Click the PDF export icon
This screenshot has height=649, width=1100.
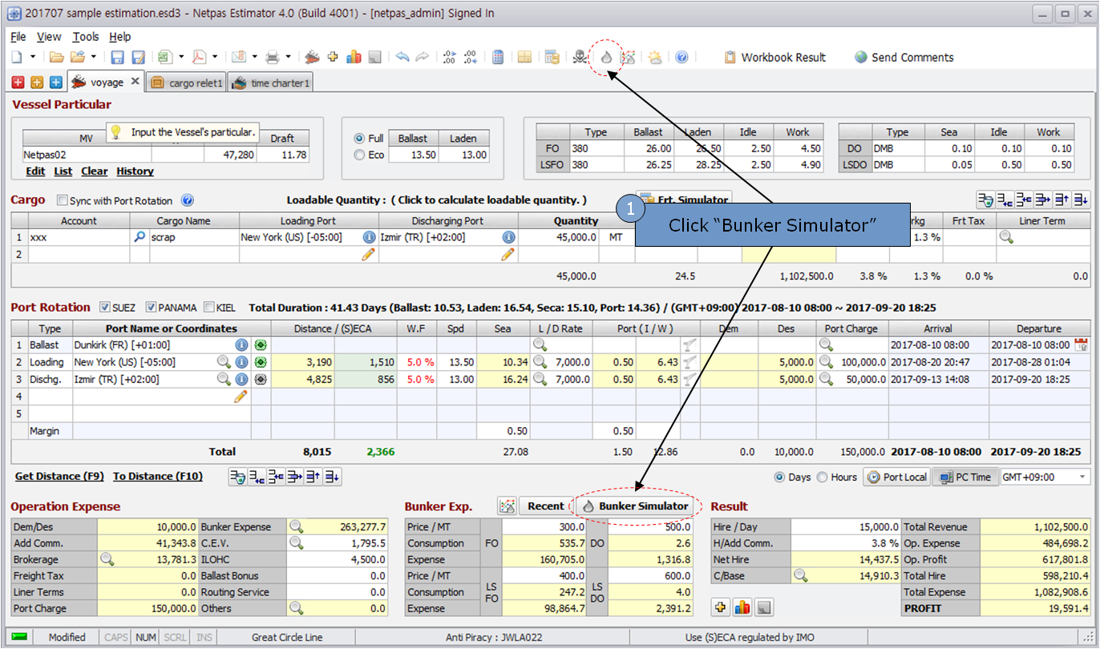198,57
